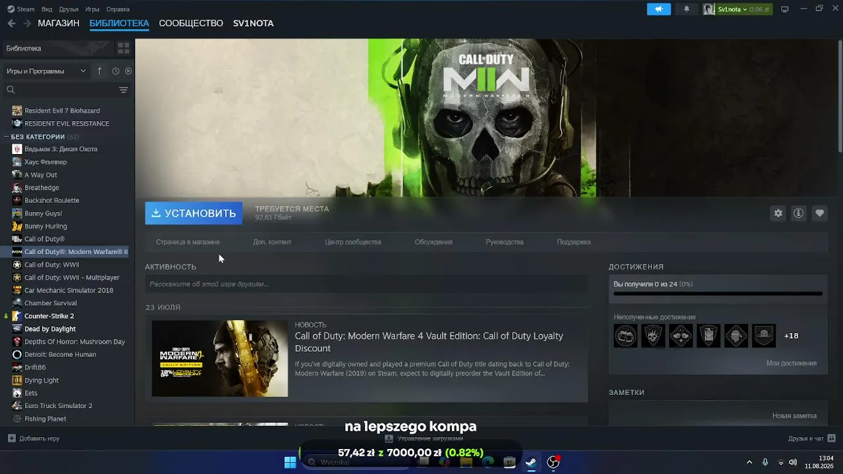Show game info for Modern Warfare II
The height and width of the screenshot is (474, 843).
coord(798,213)
